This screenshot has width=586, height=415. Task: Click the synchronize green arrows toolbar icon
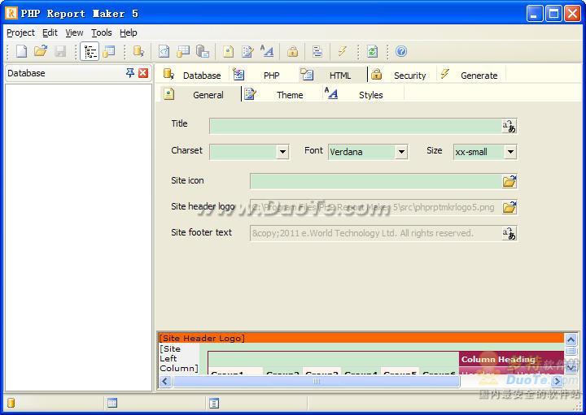coord(372,51)
